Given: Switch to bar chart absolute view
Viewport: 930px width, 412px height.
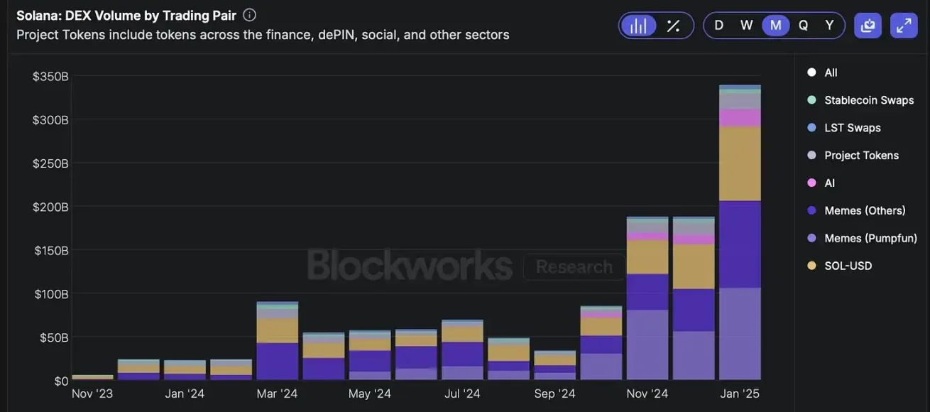Looking at the screenshot, I should 638,26.
